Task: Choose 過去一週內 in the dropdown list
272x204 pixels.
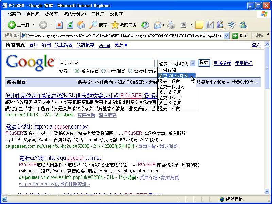Action: tap(177, 81)
